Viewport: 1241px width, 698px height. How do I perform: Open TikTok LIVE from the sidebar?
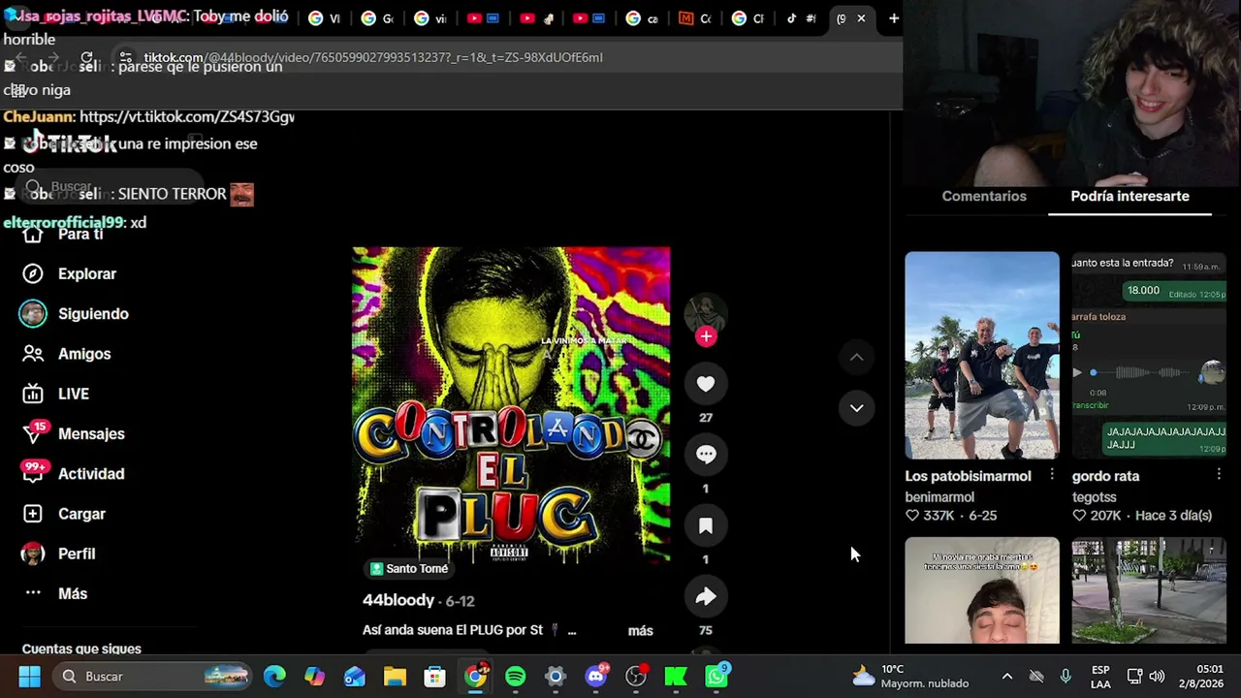(55, 394)
